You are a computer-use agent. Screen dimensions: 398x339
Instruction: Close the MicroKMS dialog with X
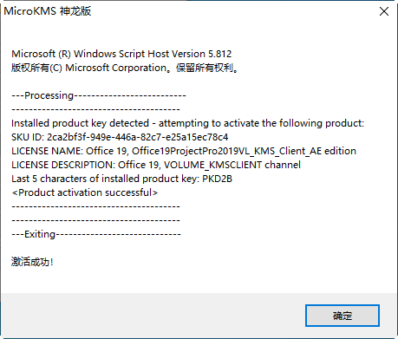click(x=384, y=11)
